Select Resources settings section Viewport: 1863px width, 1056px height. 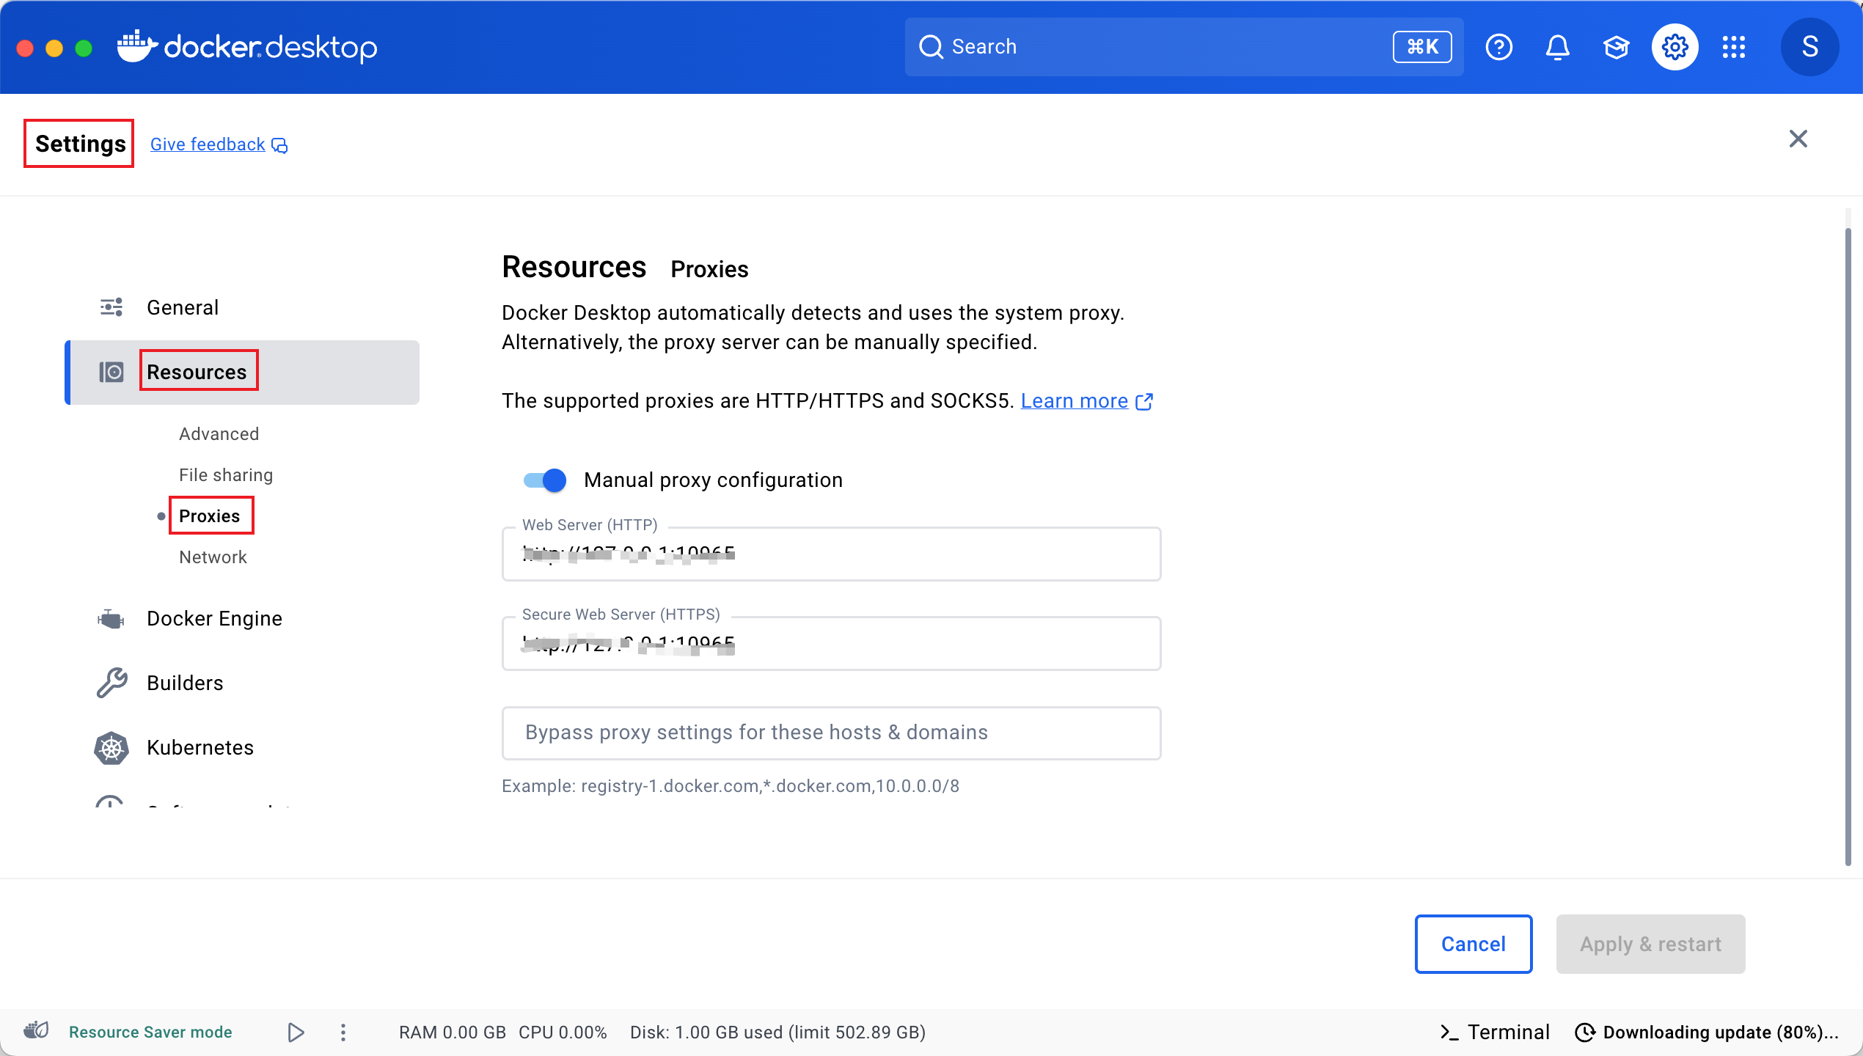pos(242,372)
